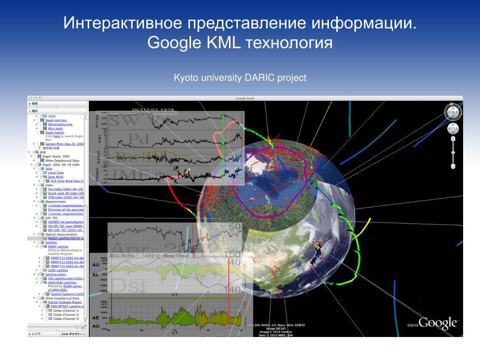The height and width of the screenshot is (360, 480).
Task: Uncheck DMSP F12 SSIES checkbox
Action: pyautogui.click(x=45, y=258)
